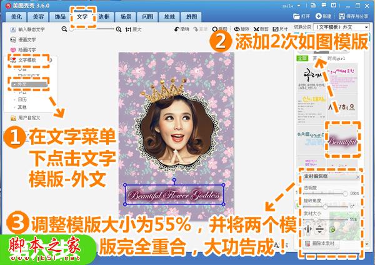Click the title bar box icon left of minimize
The height and width of the screenshot is (265, 375).
pos(334,5)
